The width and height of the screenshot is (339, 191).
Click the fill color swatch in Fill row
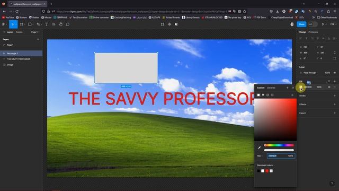pos(301,87)
